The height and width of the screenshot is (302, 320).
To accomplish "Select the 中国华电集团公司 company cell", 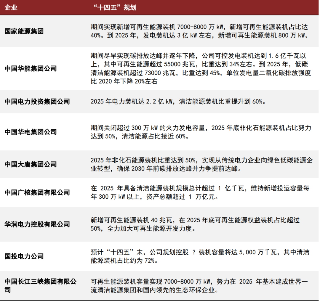I will point(31,132).
